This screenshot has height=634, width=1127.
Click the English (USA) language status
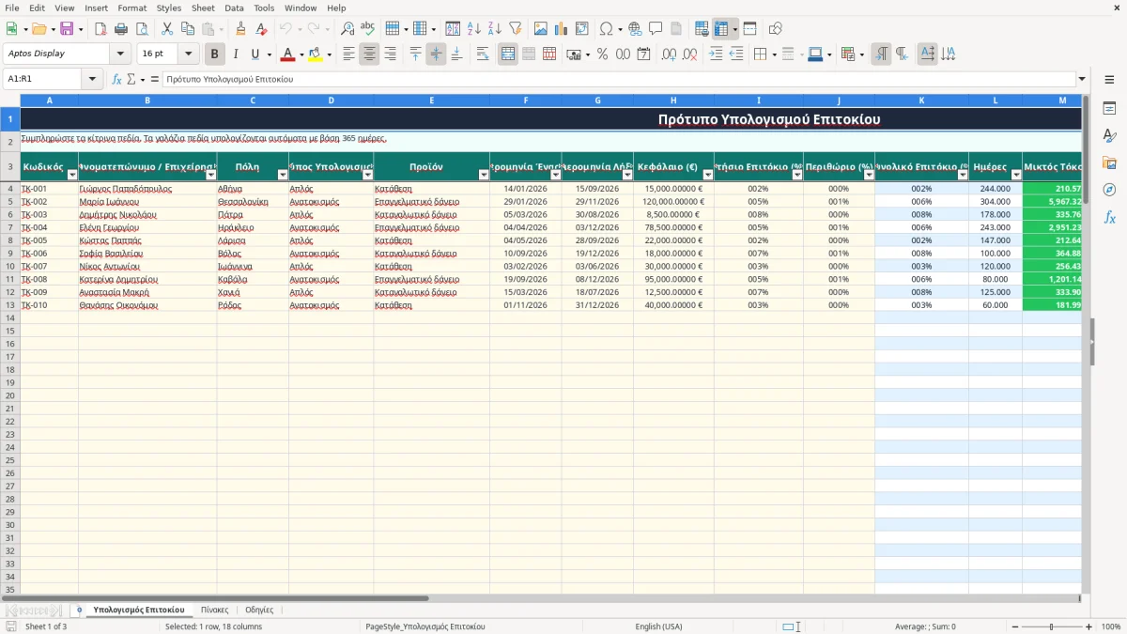tap(658, 626)
